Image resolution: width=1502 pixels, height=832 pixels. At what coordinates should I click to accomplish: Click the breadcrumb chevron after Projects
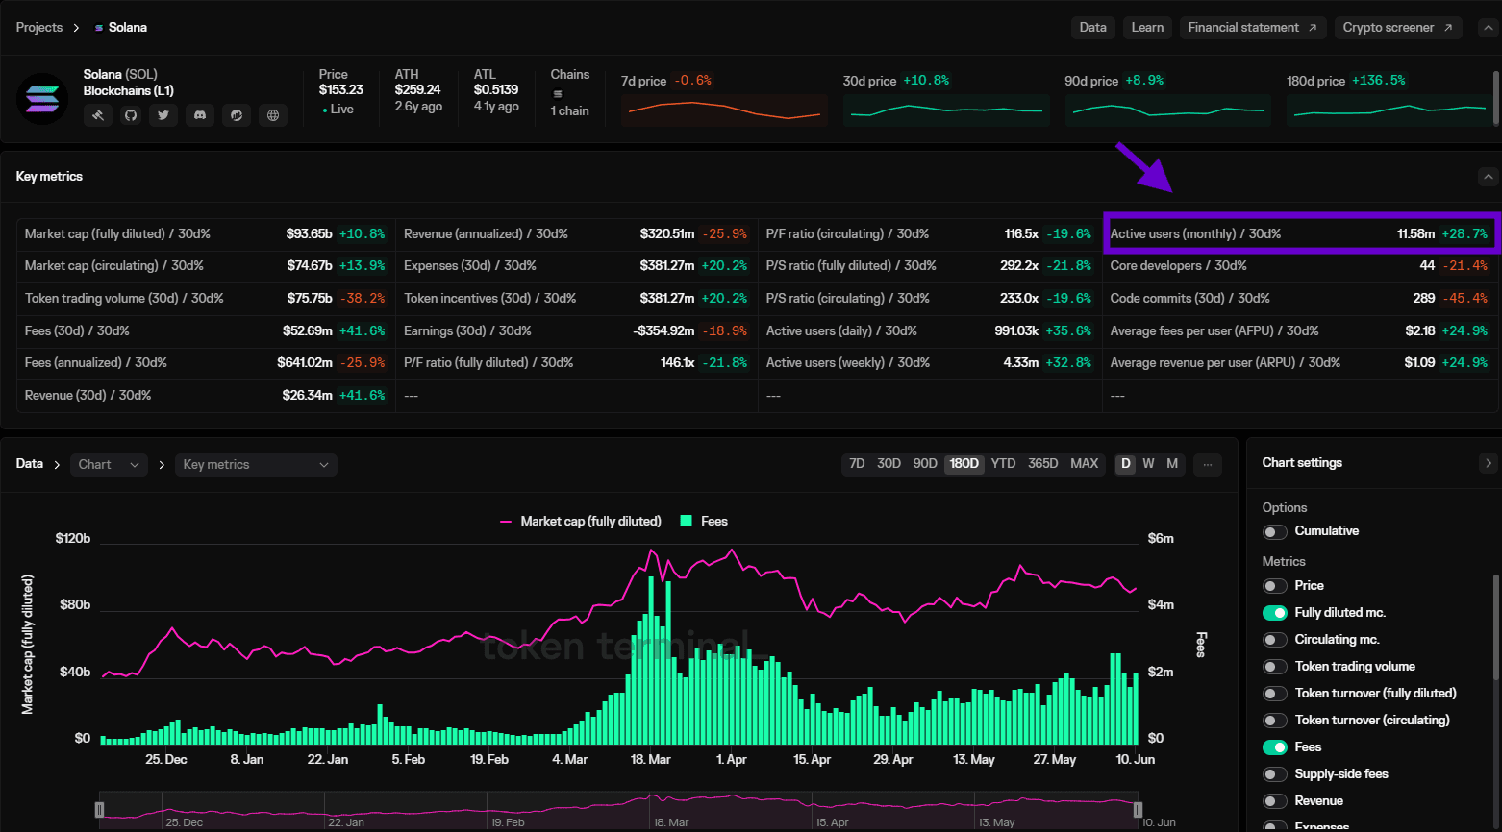77,28
